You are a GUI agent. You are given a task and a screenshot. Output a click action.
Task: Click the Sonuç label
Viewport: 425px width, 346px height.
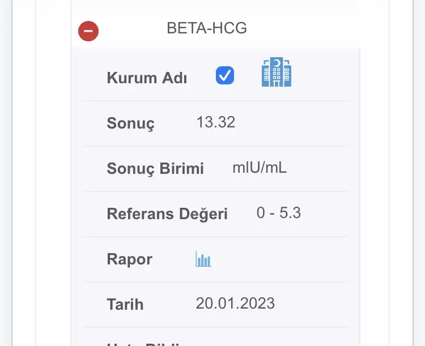coord(130,123)
